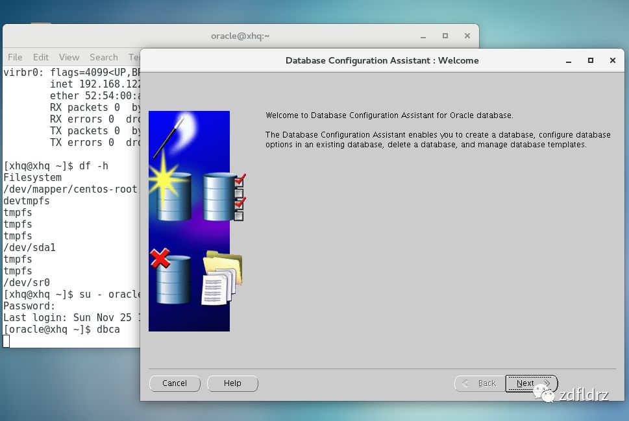Click '/dev/mapper/centos-root' text in terminal
629x421 pixels.
[70, 189]
